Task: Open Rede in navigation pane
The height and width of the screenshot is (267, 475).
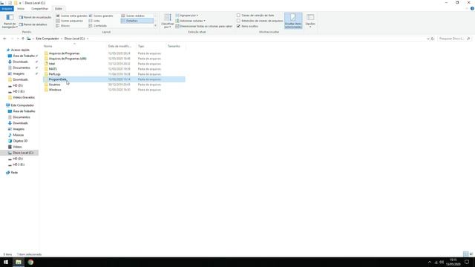Action: tap(14, 173)
